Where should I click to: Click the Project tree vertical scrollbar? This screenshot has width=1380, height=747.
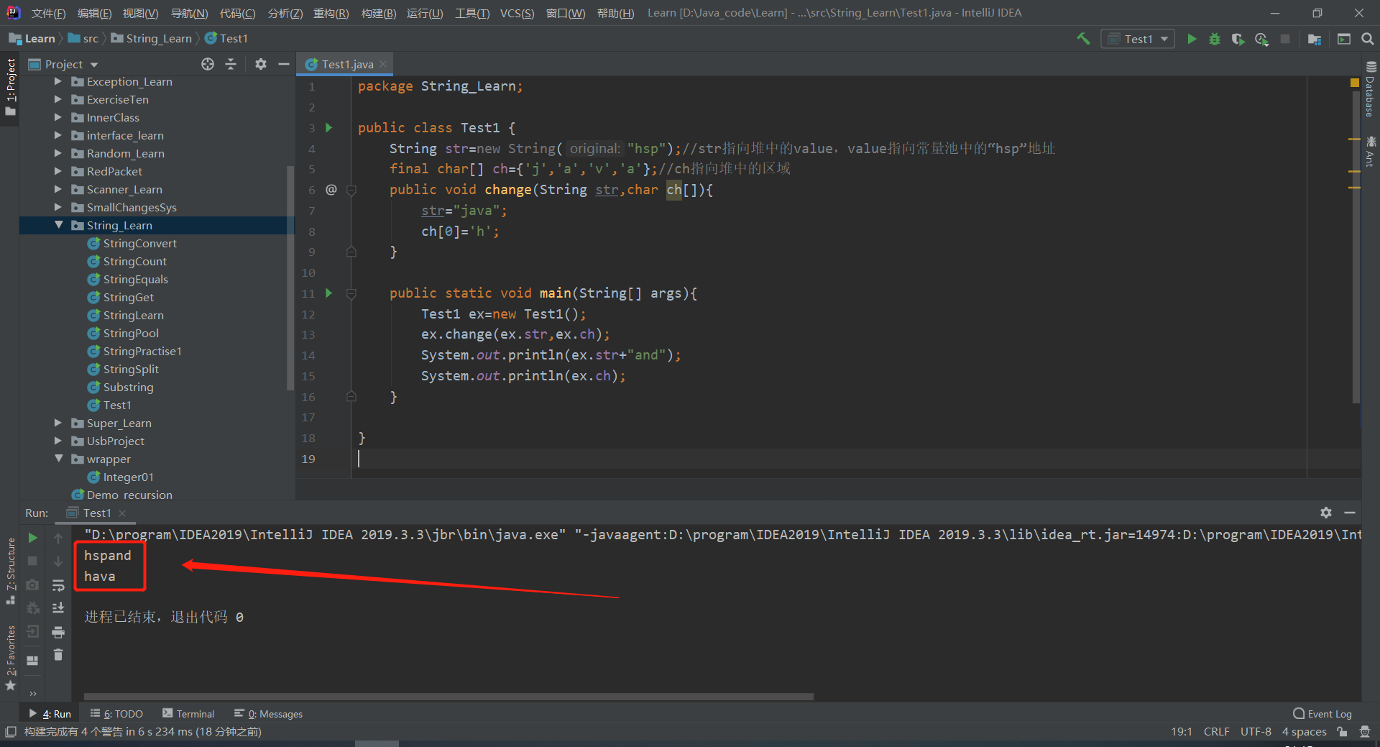pyautogui.click(x=290, y=278)
